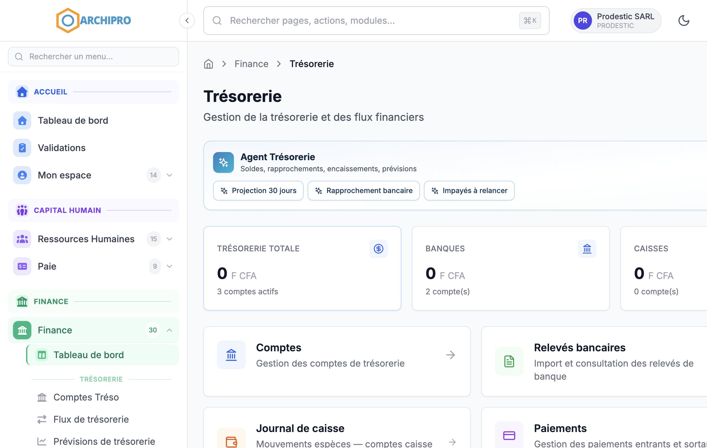Launch the Rapprochement bancaire action
The height and width of the screenshot is (448, 707).
click(x=364, y=191)
